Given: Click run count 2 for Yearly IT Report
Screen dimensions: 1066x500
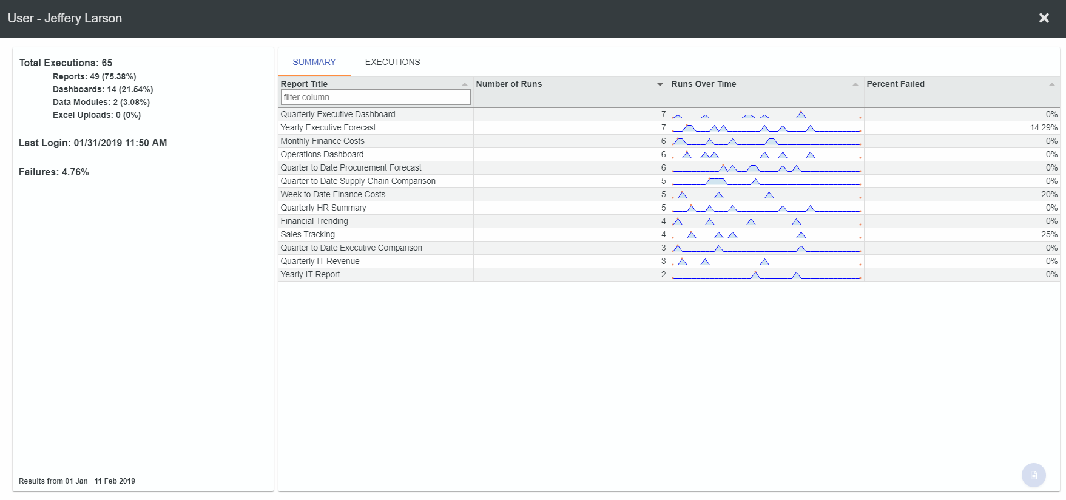Looking at the screenshot, I should (x=663, y=274).
